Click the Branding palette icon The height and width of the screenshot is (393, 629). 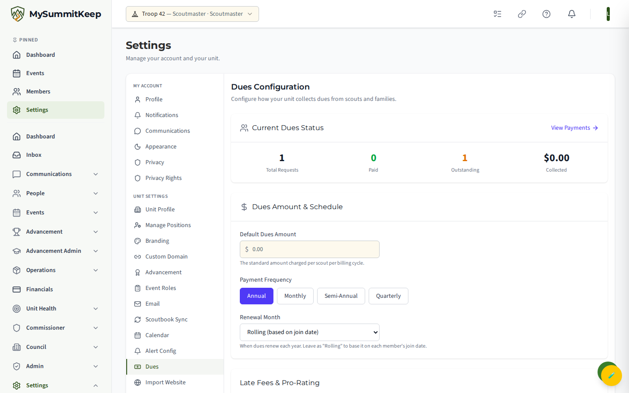point(138,241)
